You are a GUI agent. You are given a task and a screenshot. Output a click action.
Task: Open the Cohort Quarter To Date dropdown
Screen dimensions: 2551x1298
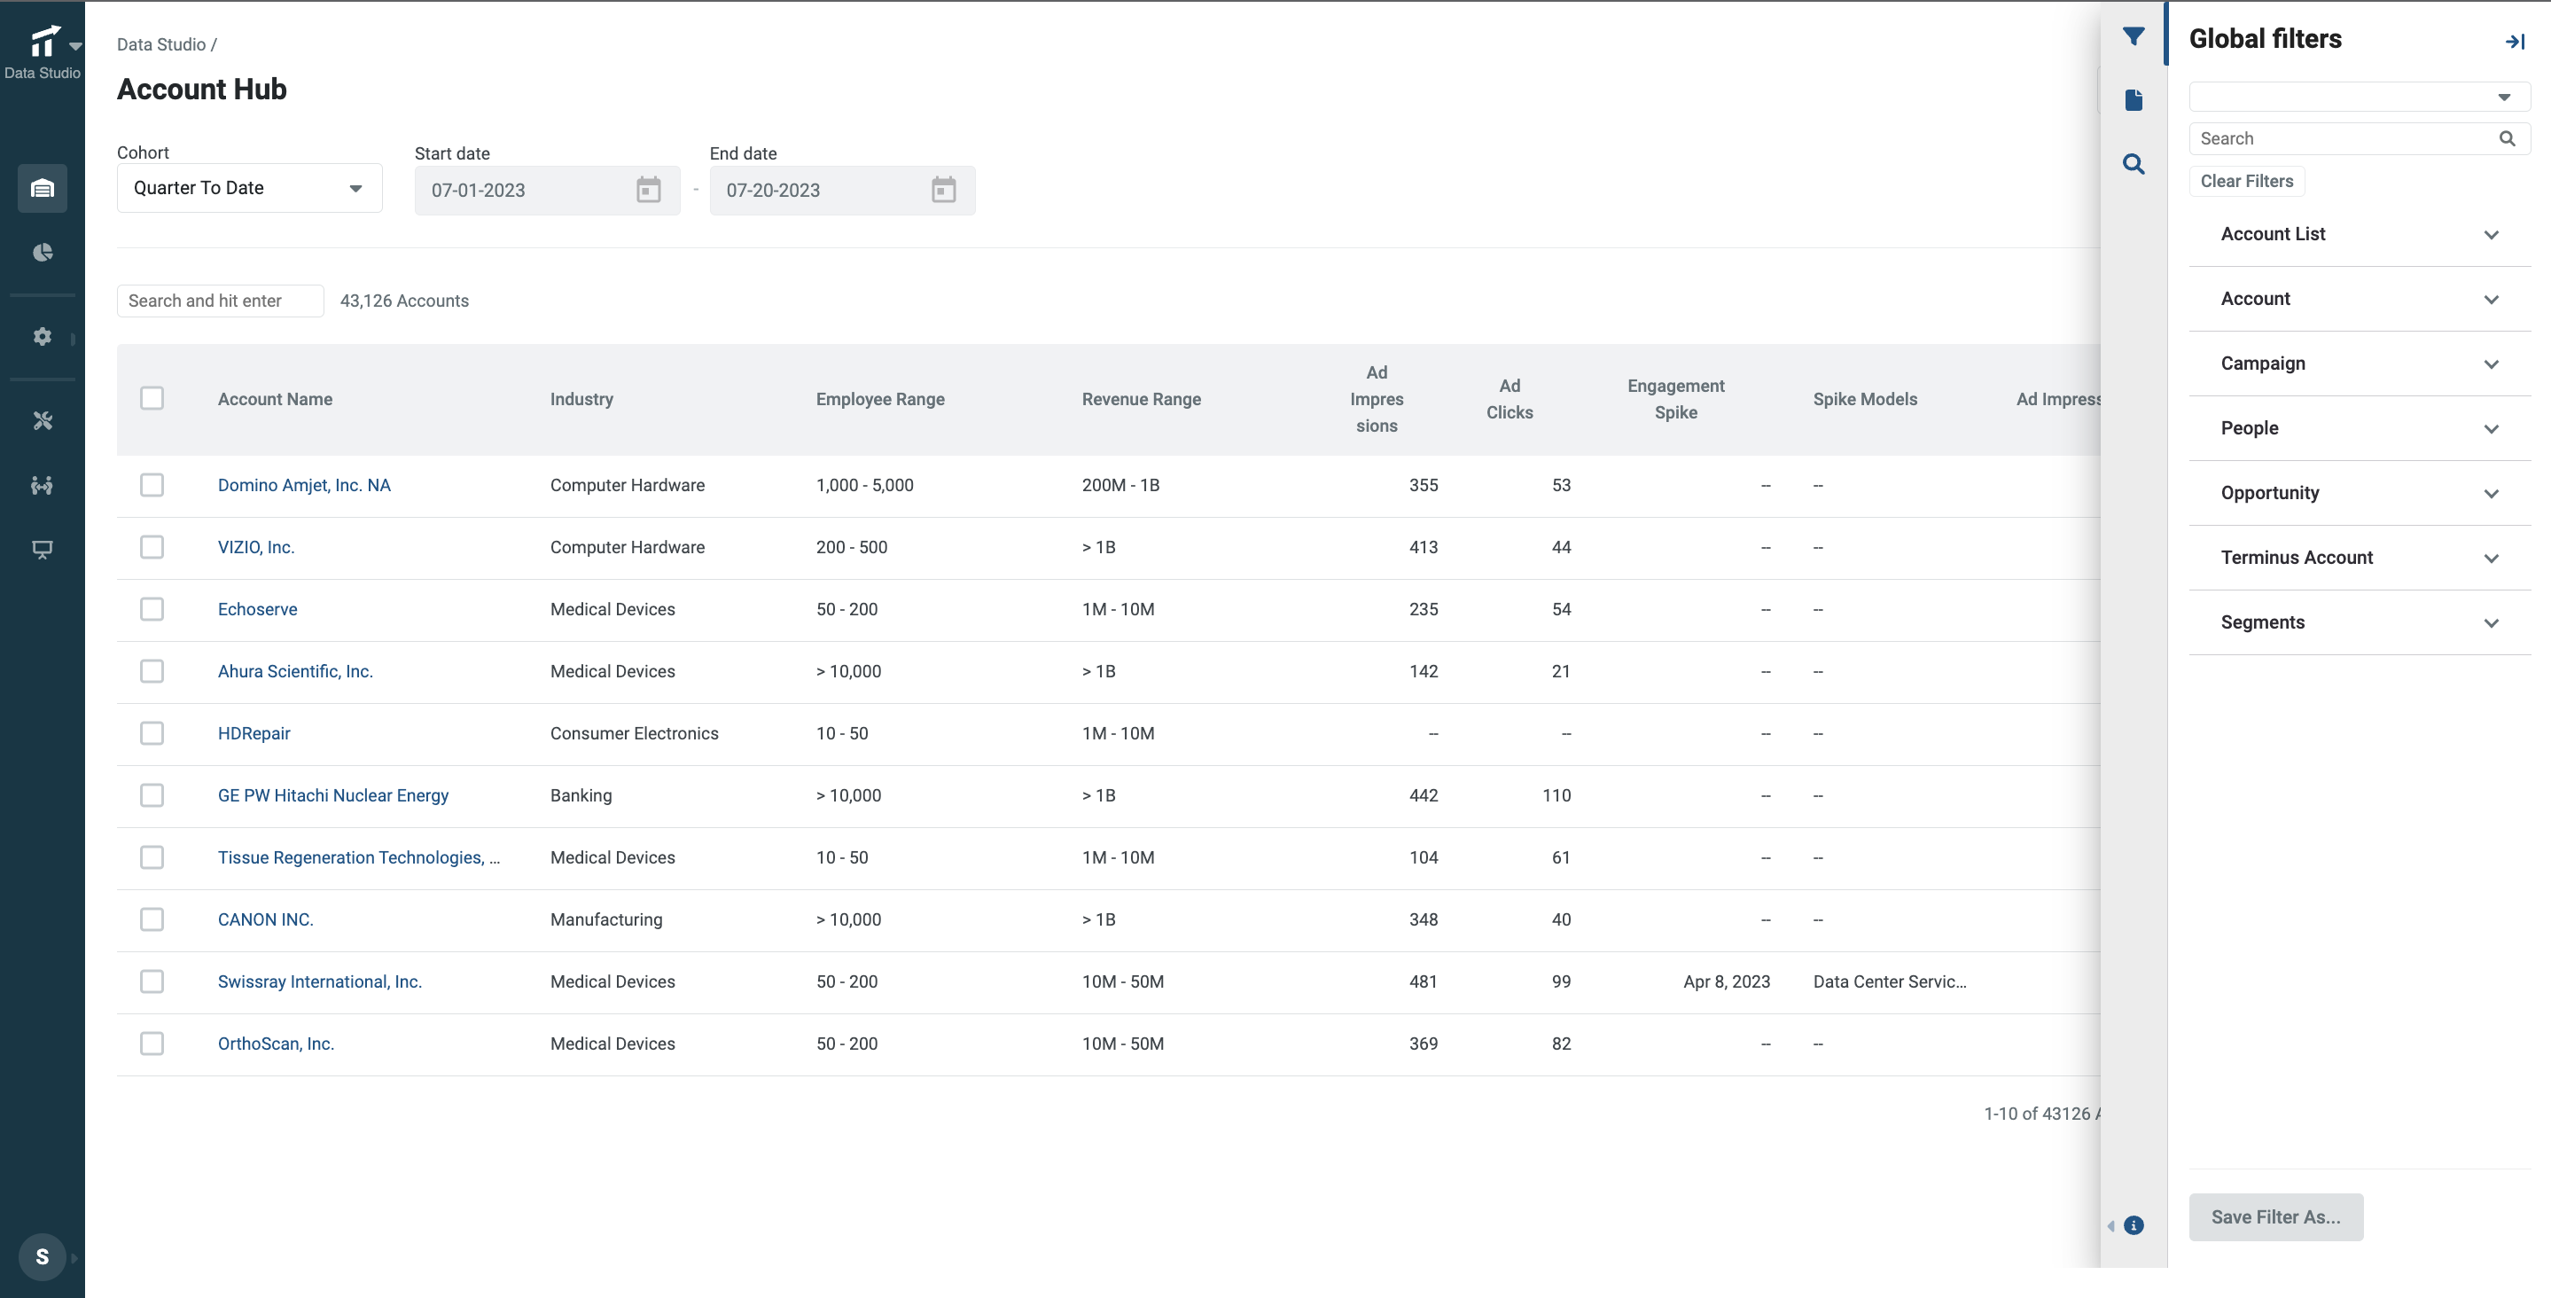click(x=250, y=188)
